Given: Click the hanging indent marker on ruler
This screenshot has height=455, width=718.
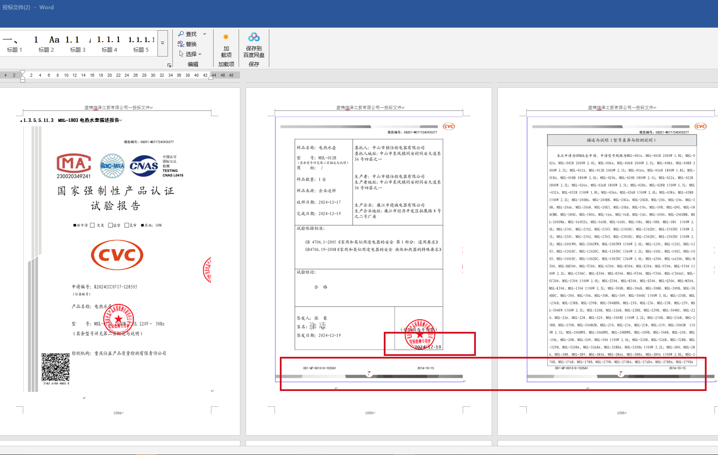Looking at the screenshot, I should 22,76.
